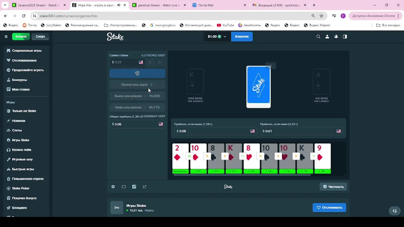Click the Stake logo in header
This screenshot has height=227, width=404.
[x=115, y=37]
